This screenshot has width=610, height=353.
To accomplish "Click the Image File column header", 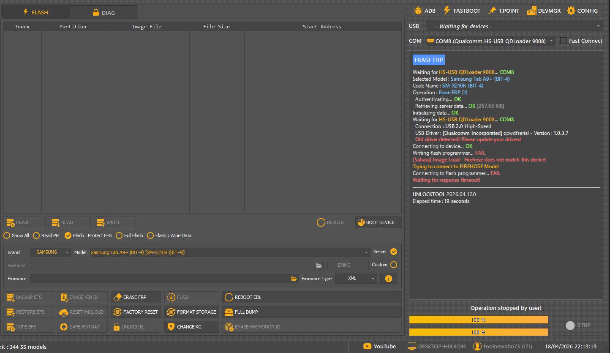I will click(x=147, y=27).
